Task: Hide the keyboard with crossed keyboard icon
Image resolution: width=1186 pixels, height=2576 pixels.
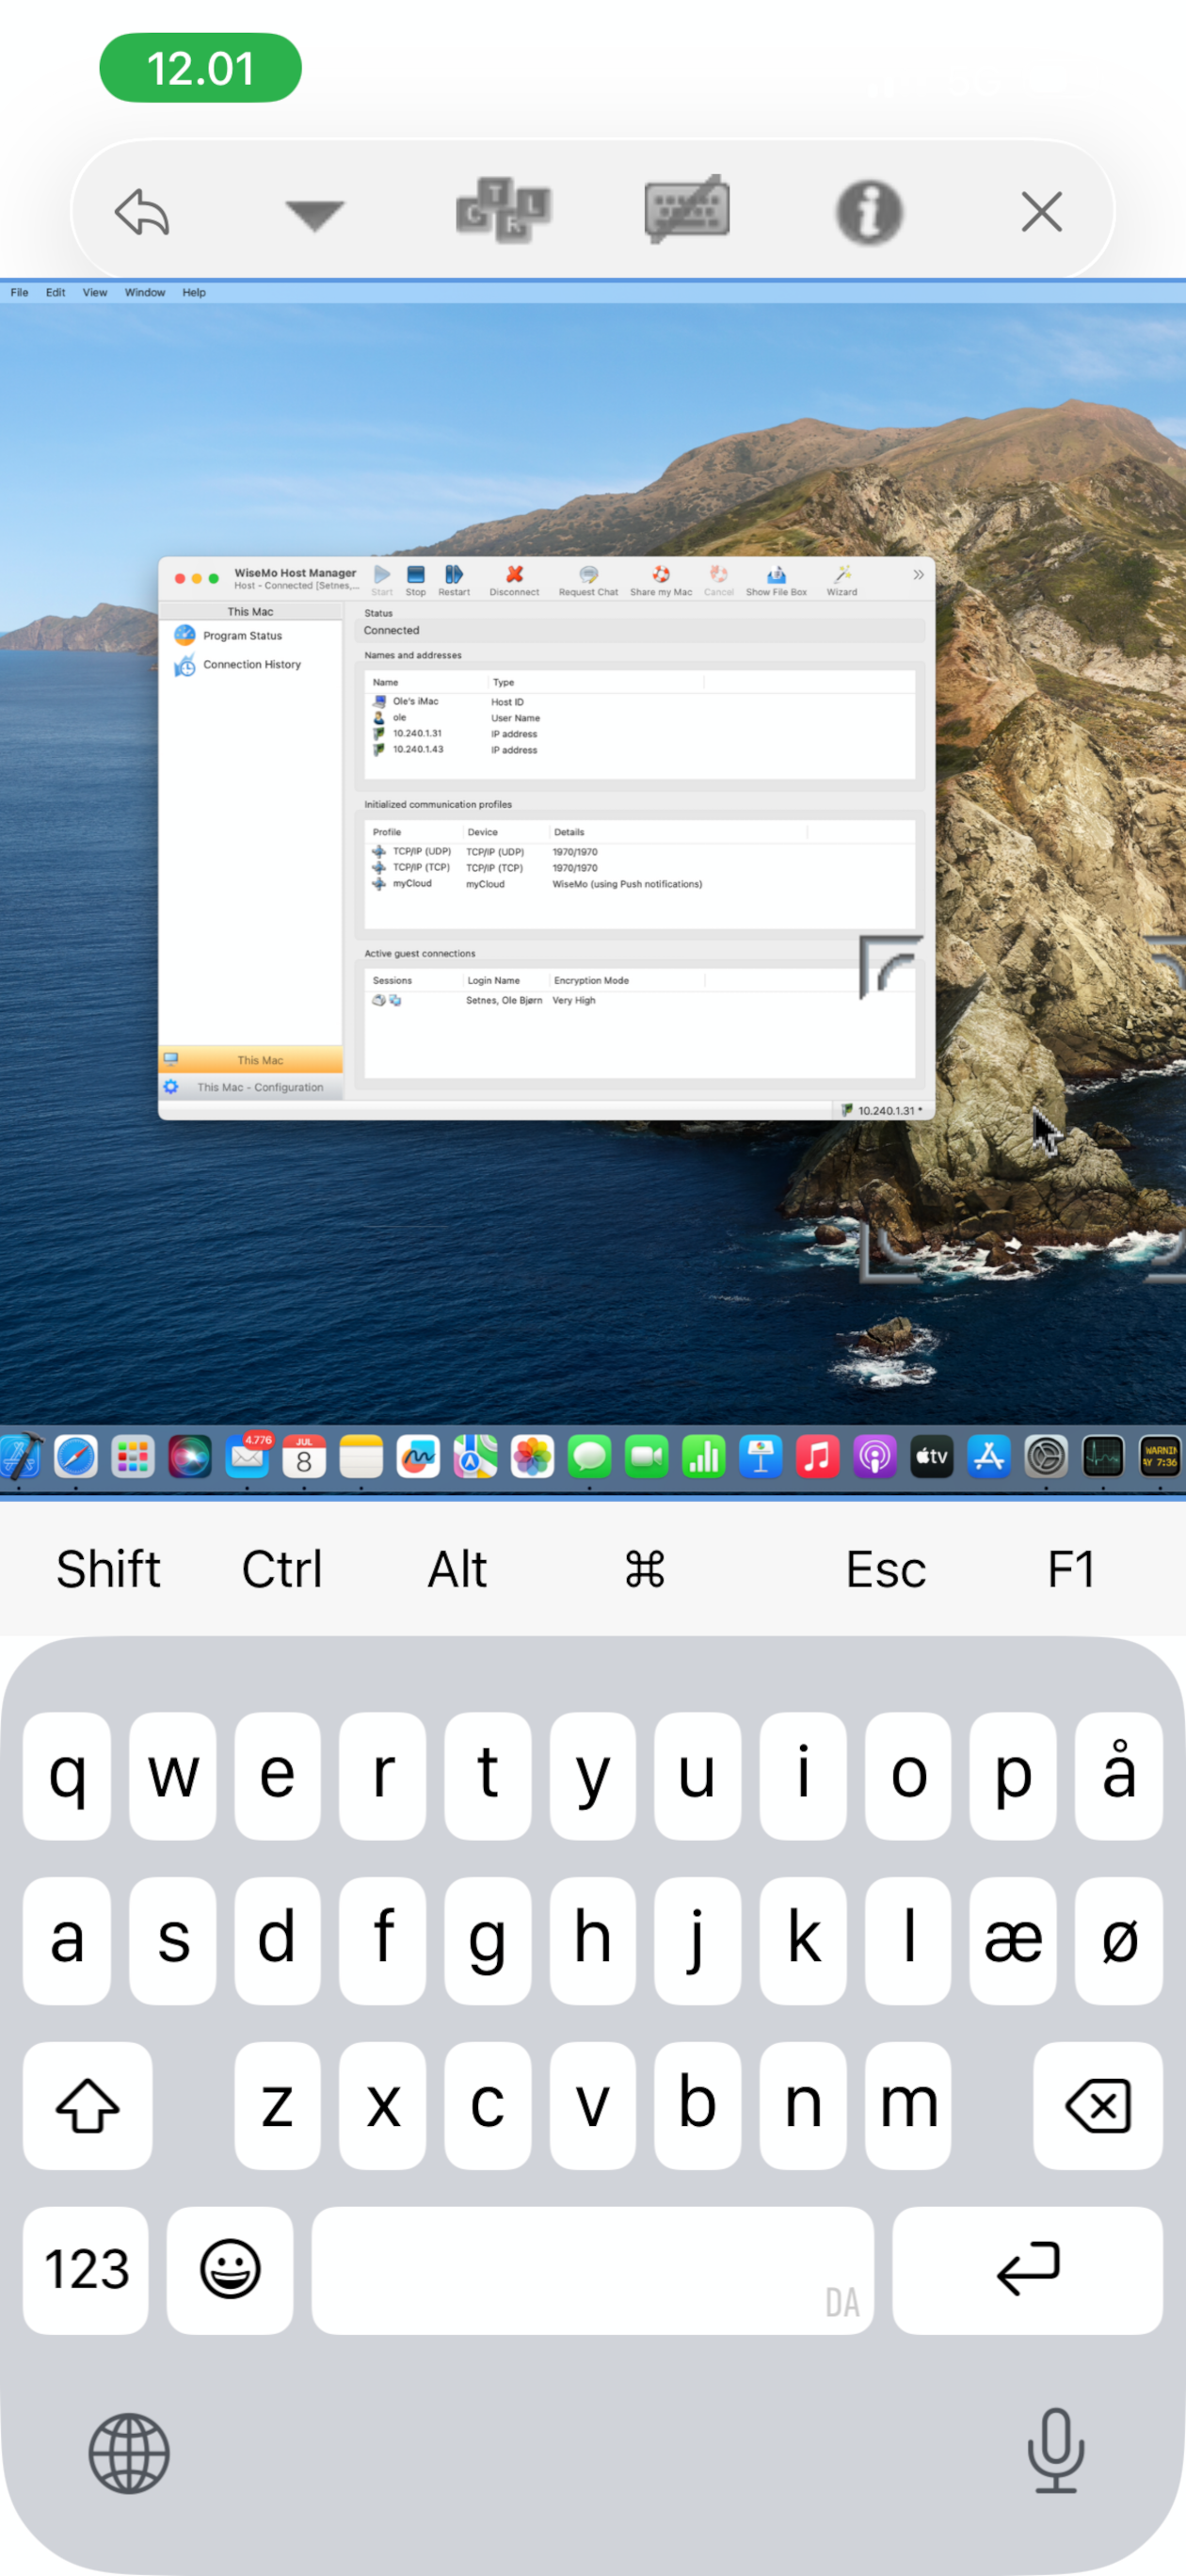Action: (x=687, y=210)
